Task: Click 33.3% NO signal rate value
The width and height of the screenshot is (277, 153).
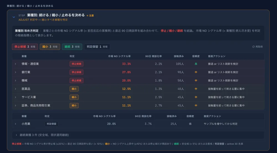Action: (127, 64)
